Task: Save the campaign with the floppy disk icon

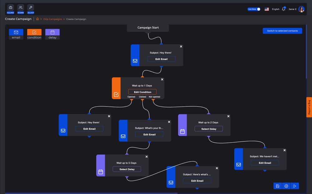Action: (x=277, y=186)
